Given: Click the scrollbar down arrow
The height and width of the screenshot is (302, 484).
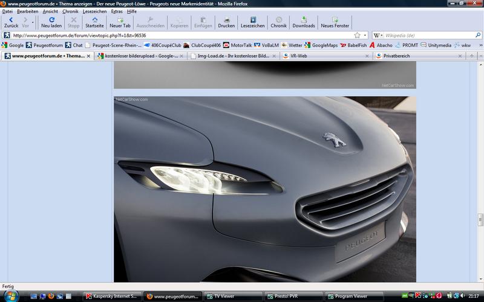Looking at the screenshot, I should point(480,279).
